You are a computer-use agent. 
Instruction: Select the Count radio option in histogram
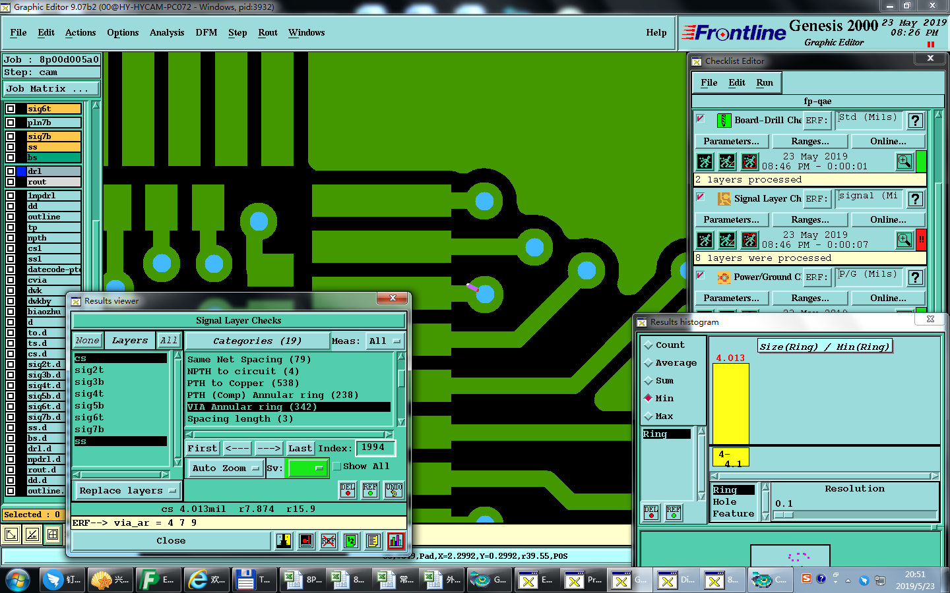pyautogui.click(x=649, y=345)
